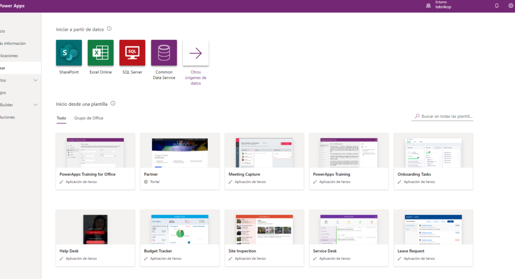Click the globe icon under Partner
This screenshot has height=279, width=515.
146,182
